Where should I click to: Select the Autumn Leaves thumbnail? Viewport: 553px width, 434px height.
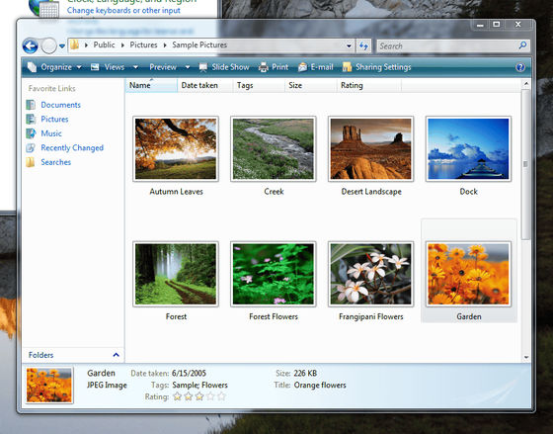[176, 149]
